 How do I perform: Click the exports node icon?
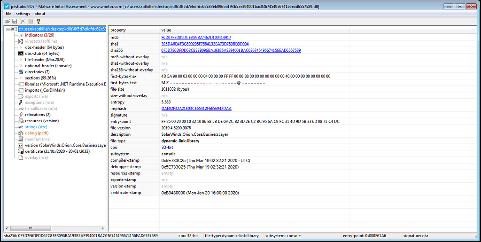[21, 96]
